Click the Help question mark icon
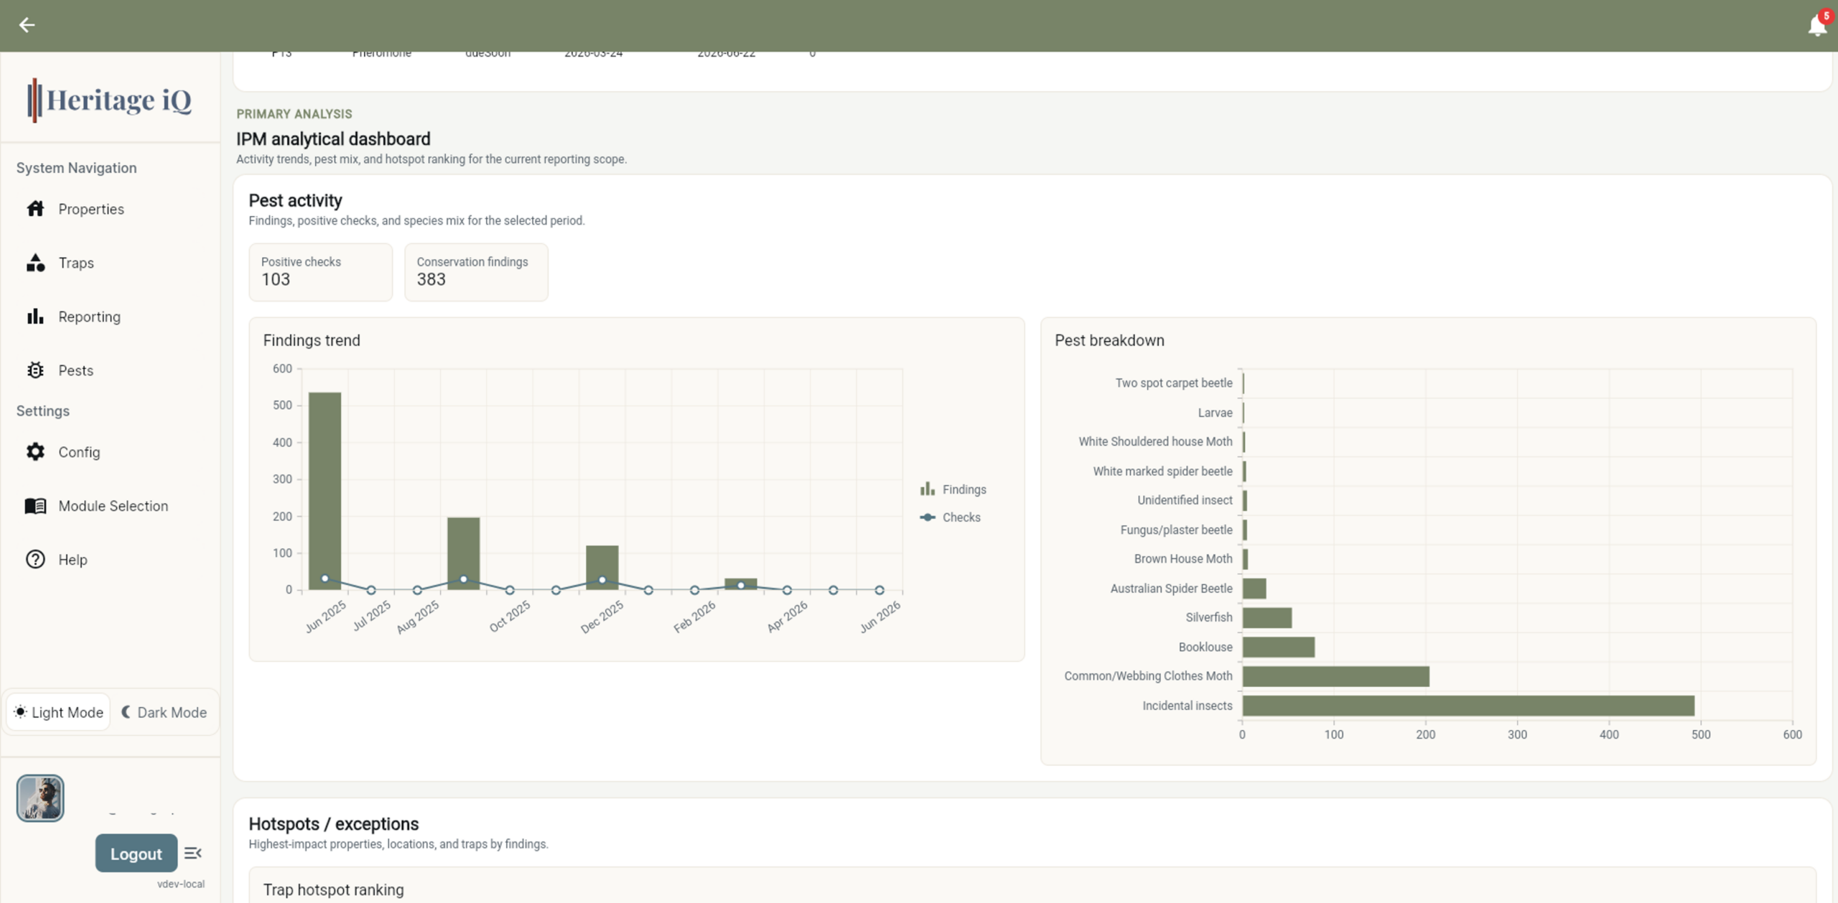This screenshot has width=1838, height=903. tap(35, 560)
